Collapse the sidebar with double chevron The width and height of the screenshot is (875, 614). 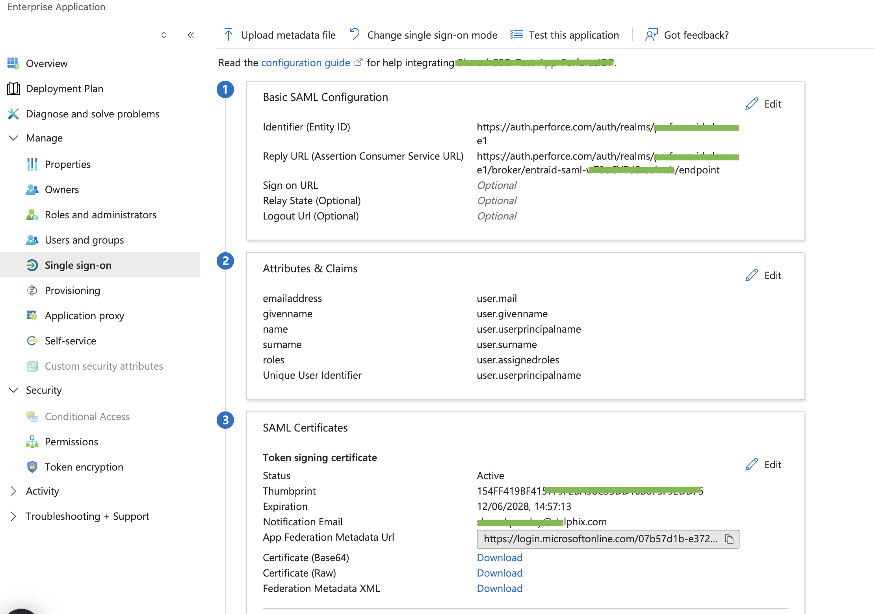(191, 35)
